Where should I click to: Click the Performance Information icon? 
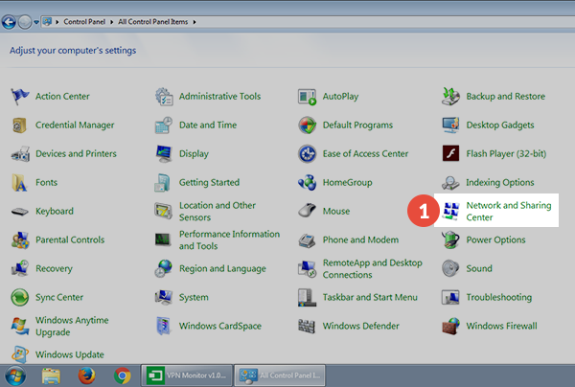(x=163, y=239)
